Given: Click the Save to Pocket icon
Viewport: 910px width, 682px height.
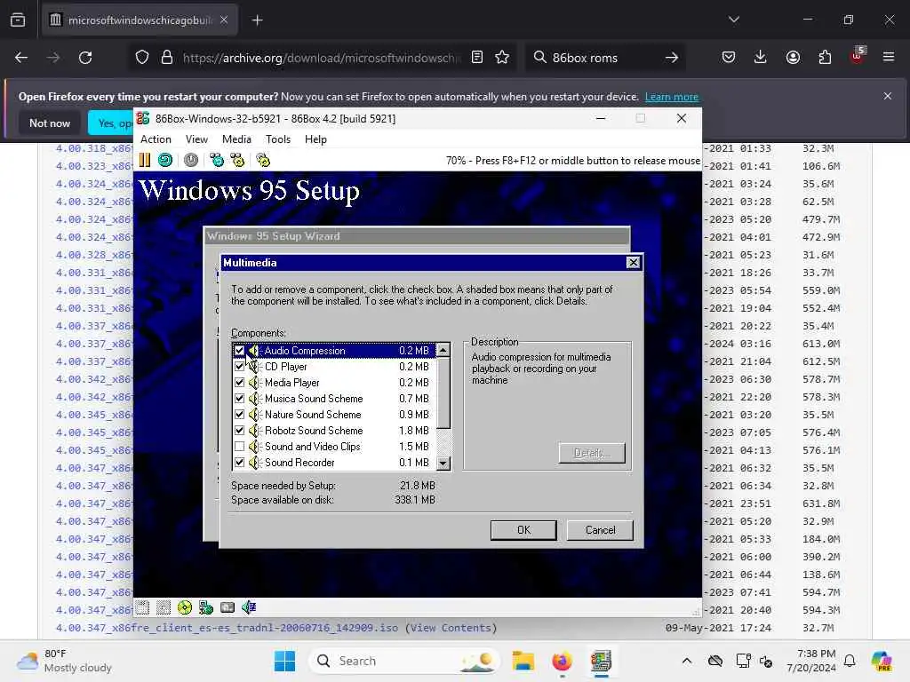Looking at the screenshot, I should [x=729, y=58].
